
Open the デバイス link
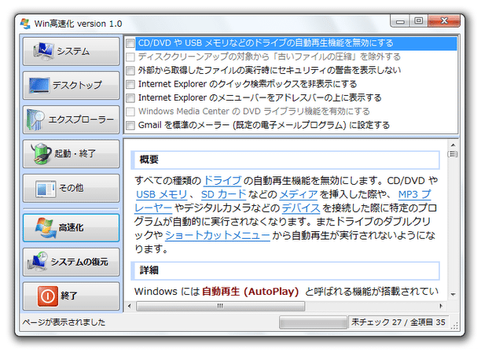[301, 208]
